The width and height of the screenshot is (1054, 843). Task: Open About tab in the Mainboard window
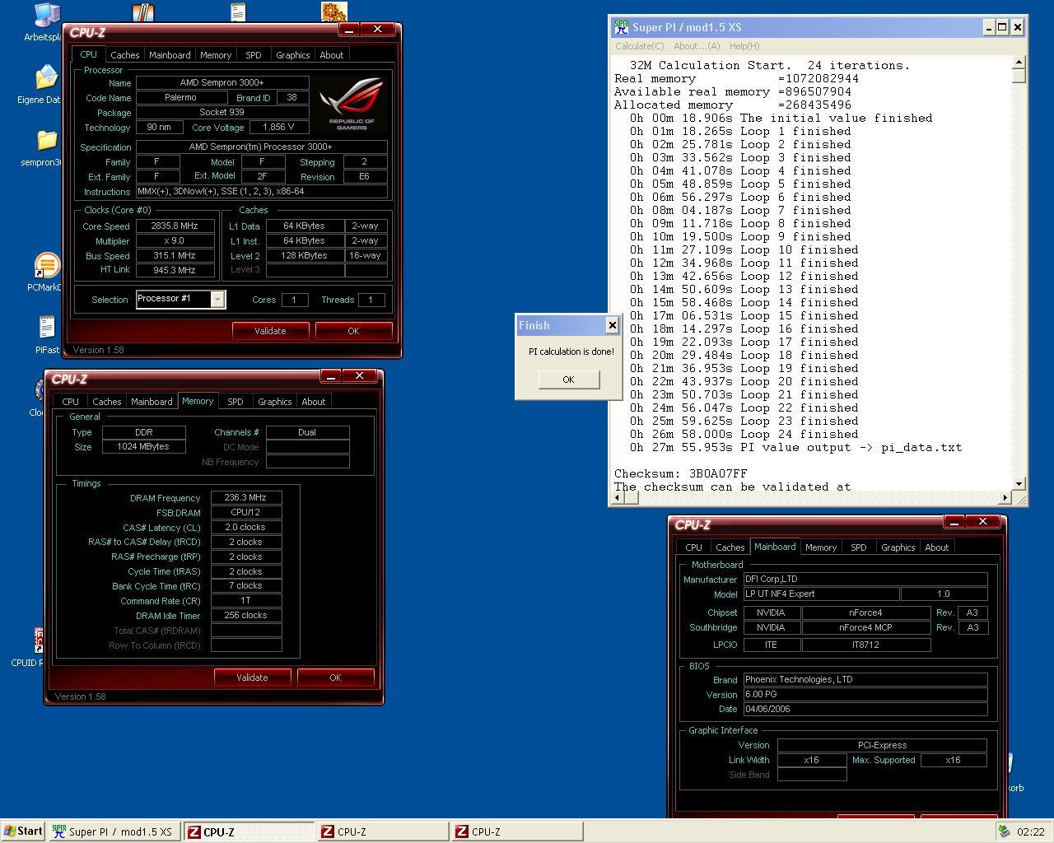click(937, 547)
